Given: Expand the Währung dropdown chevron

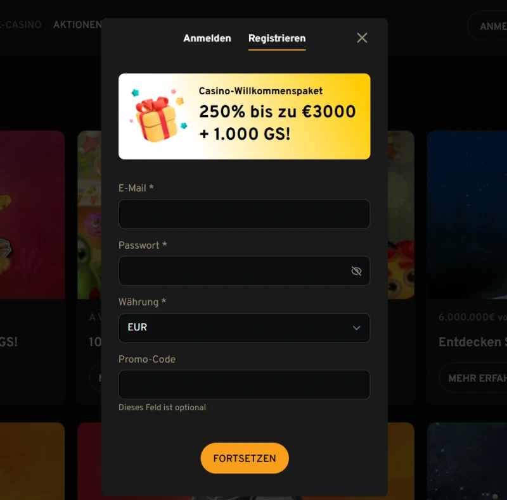Looking at the screenshot, I should point(356,328).
